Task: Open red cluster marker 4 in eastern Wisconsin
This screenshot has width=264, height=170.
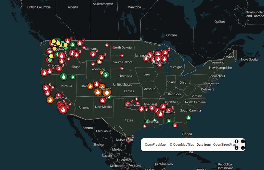Action: pos(164,59)
